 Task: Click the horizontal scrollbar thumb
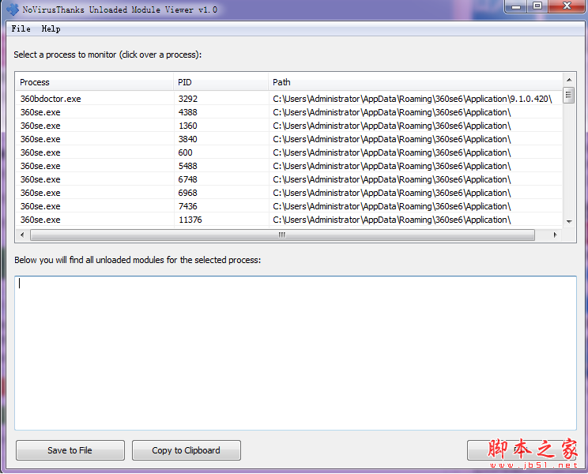(x=282, y=235)
